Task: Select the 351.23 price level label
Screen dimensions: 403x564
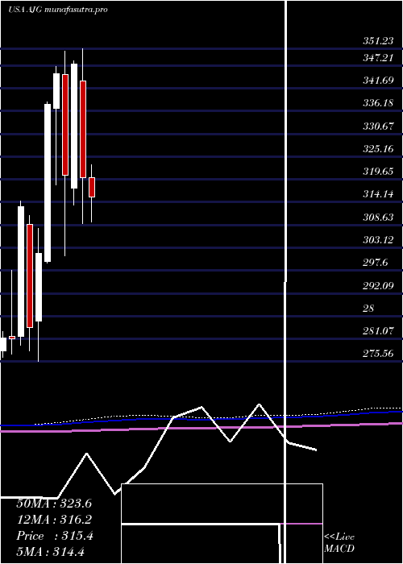Action: click(x=378, y=41)
